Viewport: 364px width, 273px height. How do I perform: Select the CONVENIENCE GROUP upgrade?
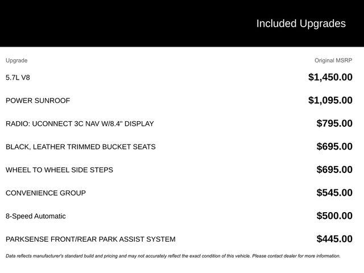[x=45, y=193]
